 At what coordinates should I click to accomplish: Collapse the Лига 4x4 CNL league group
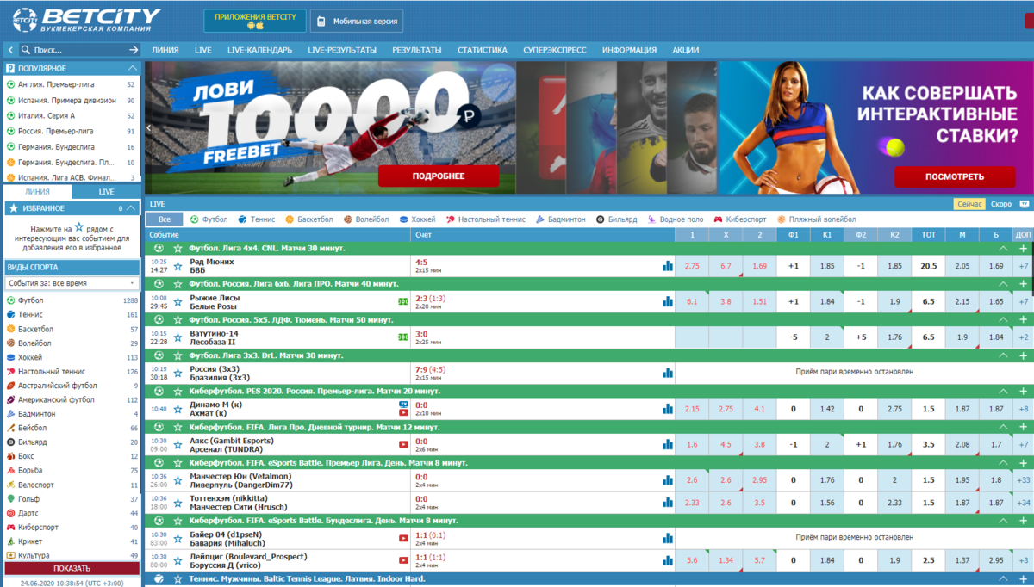(1001, 248)
